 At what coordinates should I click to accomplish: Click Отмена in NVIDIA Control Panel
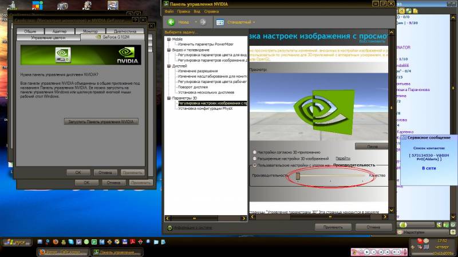click(x=374, y=227)
